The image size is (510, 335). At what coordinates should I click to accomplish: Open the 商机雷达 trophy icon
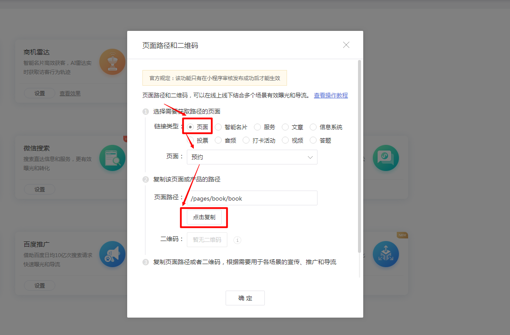tap(112, 62)
